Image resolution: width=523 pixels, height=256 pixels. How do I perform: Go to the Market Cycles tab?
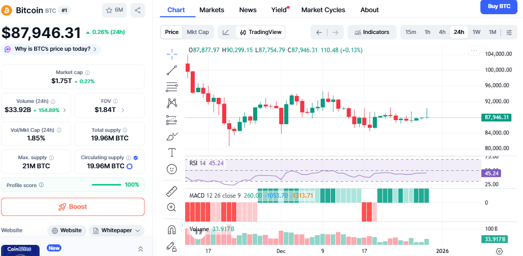[x=323, y=10]
